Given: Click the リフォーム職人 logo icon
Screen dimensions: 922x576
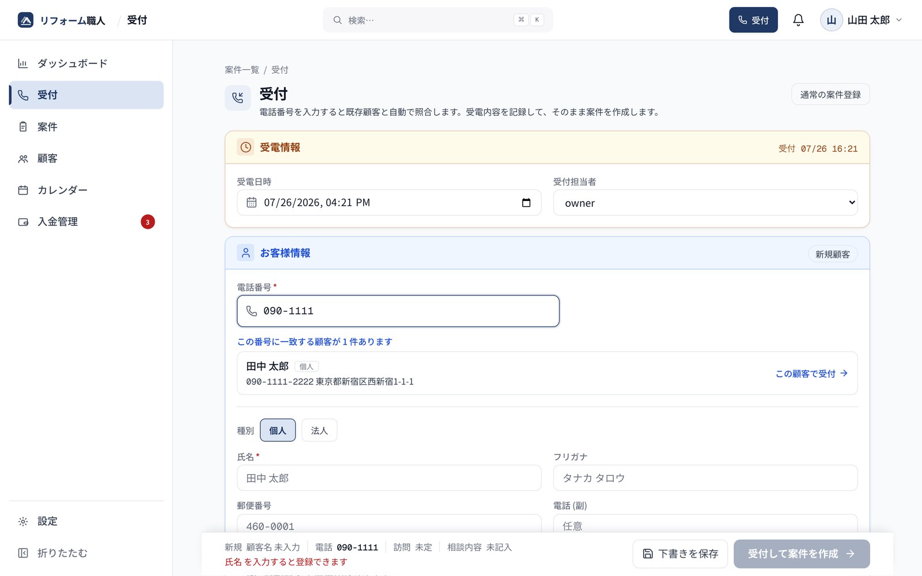Looking at the screenshot, I should 25,20.
